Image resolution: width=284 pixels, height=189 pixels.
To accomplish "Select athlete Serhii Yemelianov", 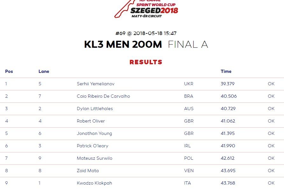I will [96, 84].
